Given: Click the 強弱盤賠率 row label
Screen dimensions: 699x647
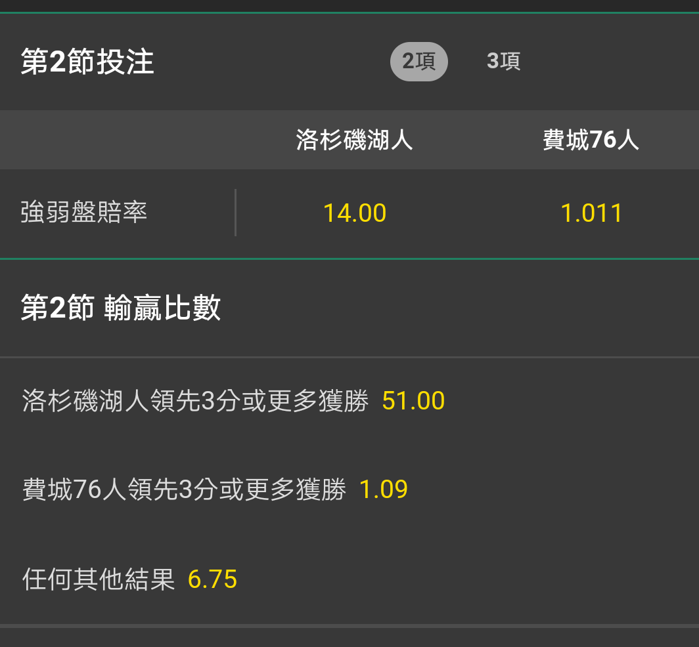Looking at the screenshot, I should click(84, 213).
